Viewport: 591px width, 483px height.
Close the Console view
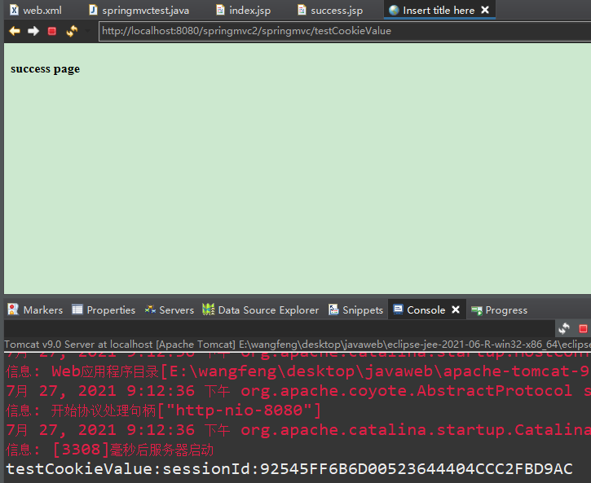(x=456, y=310)
